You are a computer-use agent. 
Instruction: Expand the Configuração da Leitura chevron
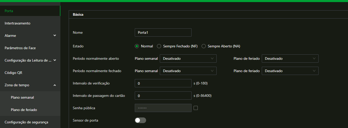pos(55,60)
